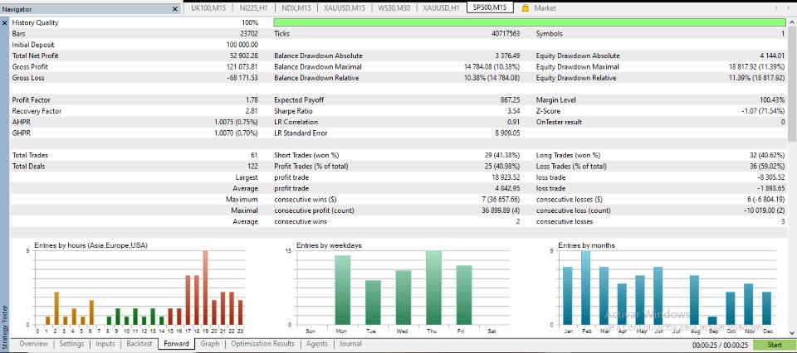
Task: Click the Margin Level value 100.43%
Action: tap(773, 100)
